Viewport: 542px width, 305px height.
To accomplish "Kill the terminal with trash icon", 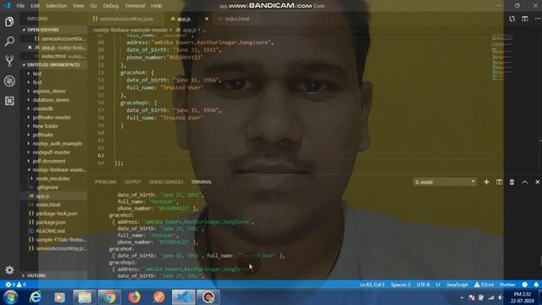I will click(x=512, y=182).
